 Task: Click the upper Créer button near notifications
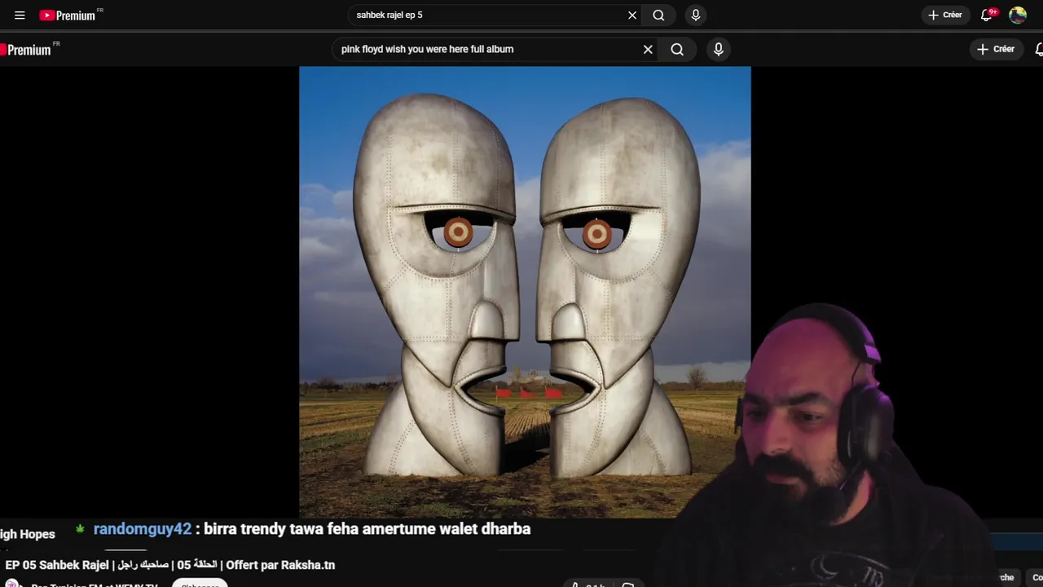tap(945, 15)
